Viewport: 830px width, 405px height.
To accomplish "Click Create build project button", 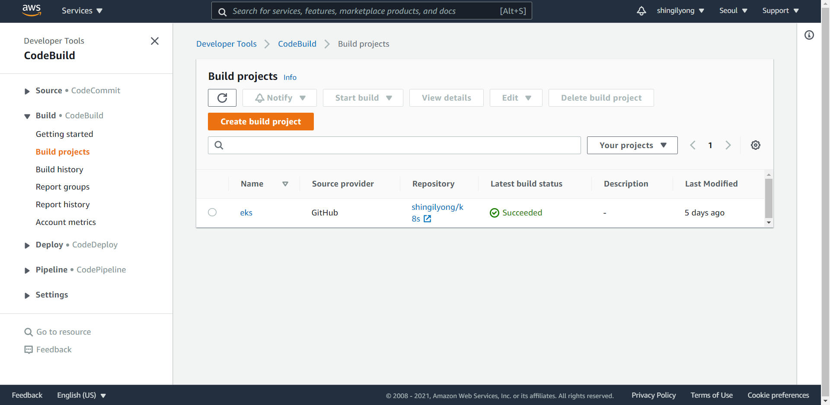I will pos(261,122).
